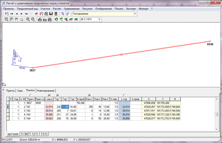Click the 6930 point label on drawing
This screenshot has width=222, height=143.
[210, 44]
